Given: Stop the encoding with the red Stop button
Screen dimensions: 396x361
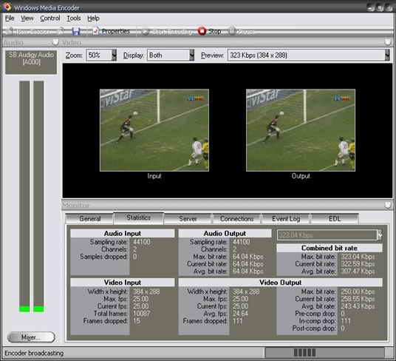Looking at the screenshot, I should point(210,31).
